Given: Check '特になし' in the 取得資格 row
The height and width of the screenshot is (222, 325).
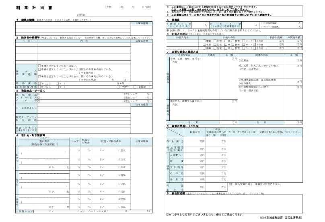Looking at the screenshot, I should 39,83.
